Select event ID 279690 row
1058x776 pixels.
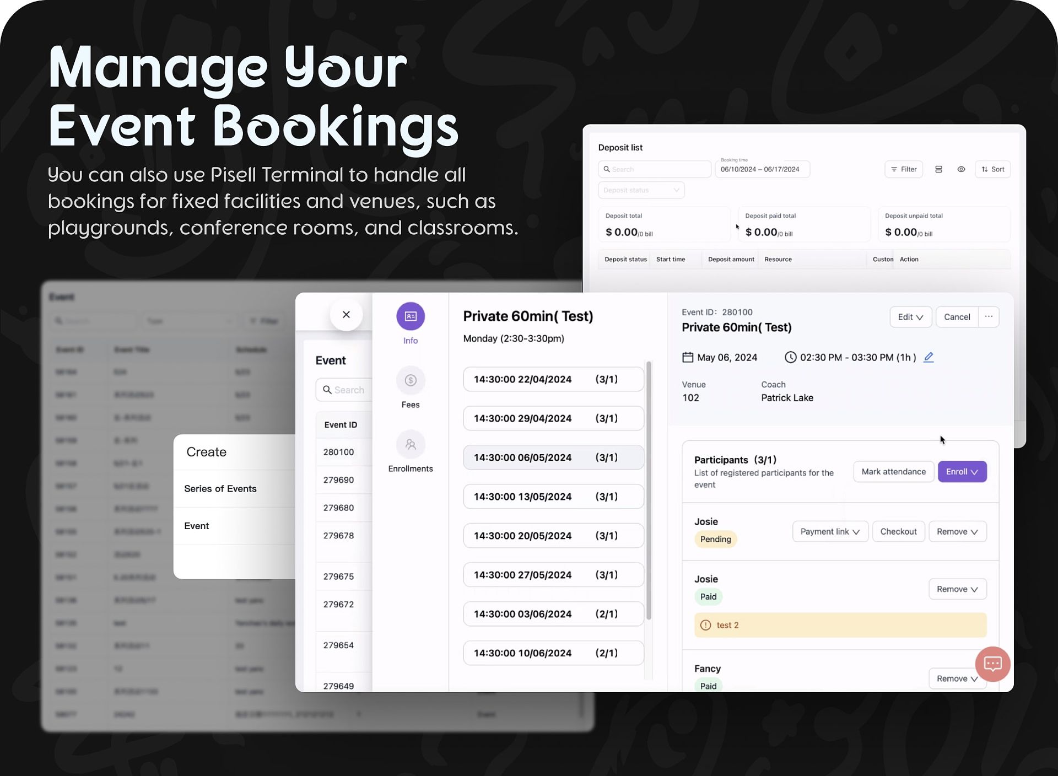click(x=344, y=480)
